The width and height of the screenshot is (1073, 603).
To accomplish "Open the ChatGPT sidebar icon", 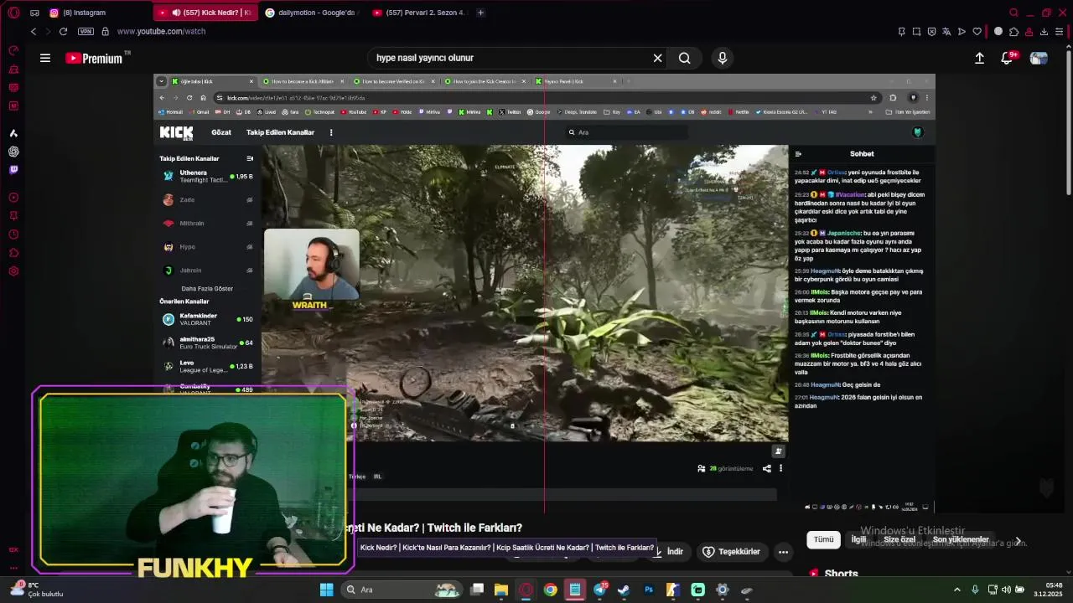I will 13,152.
